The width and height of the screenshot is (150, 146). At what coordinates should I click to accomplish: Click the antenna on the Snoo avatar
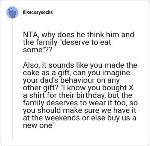coord(10,9)
